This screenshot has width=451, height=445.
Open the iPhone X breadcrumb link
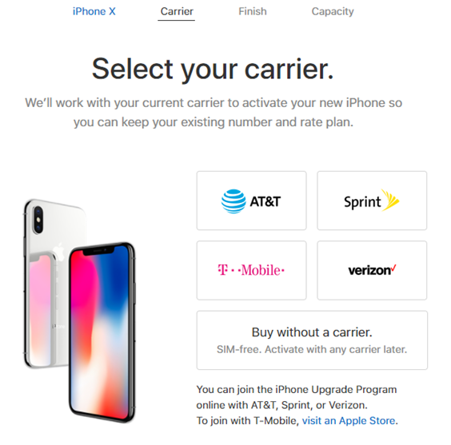[x=94, y=11]
